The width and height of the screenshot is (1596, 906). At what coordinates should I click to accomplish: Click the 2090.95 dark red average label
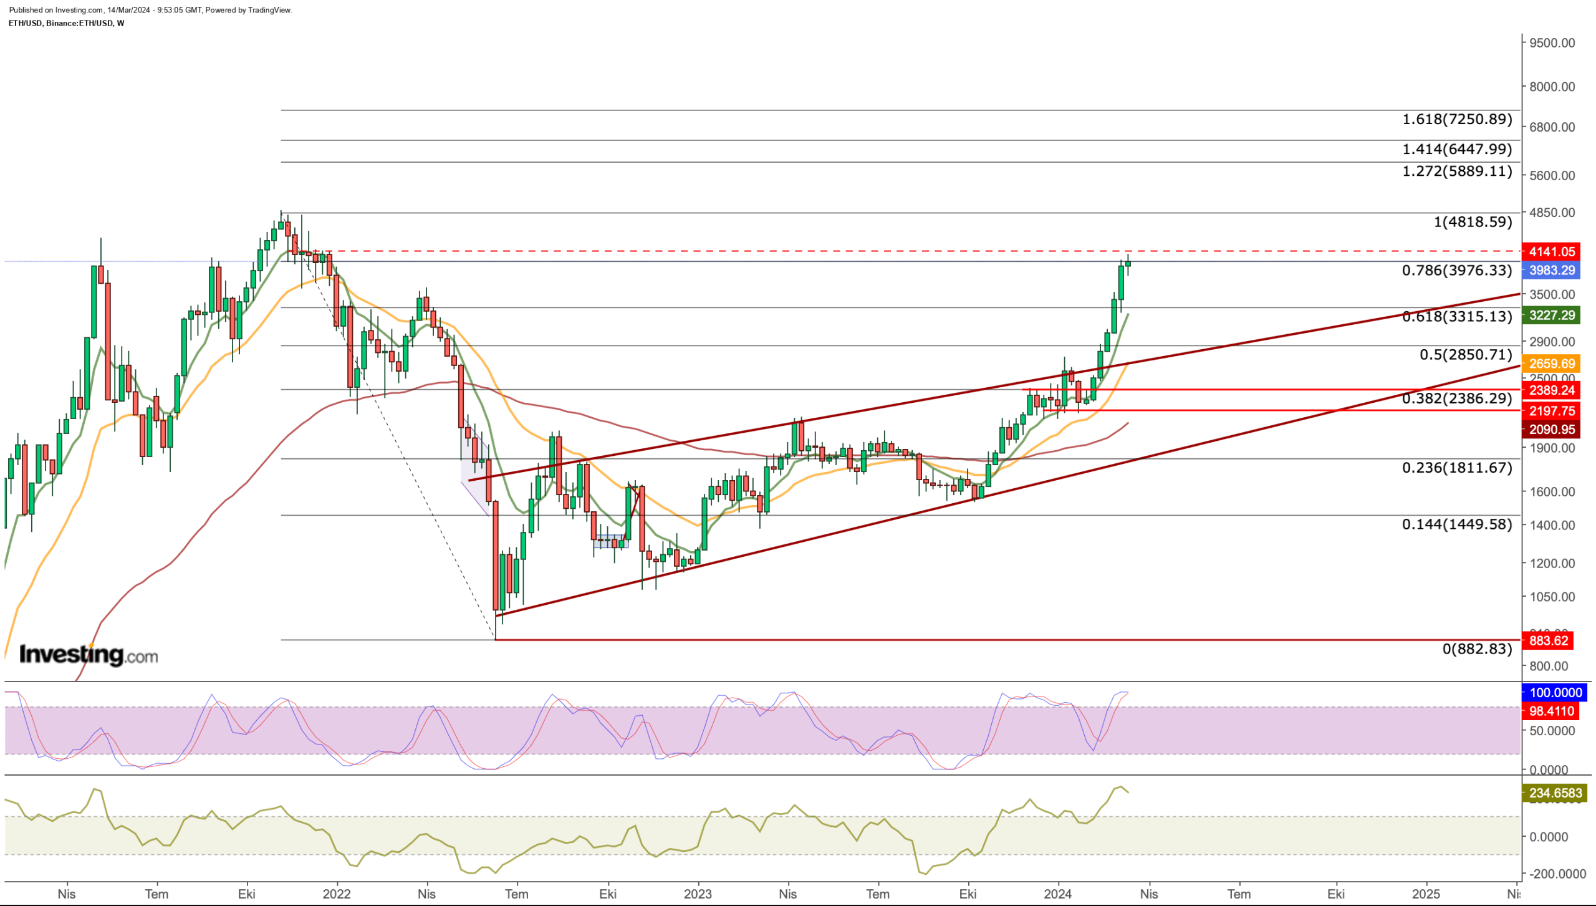[x=1551, y=430]
